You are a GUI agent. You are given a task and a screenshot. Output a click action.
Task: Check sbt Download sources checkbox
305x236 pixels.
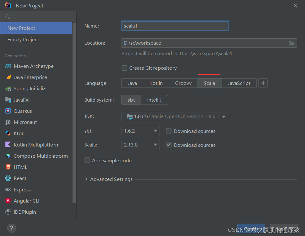tap(169, 131)
